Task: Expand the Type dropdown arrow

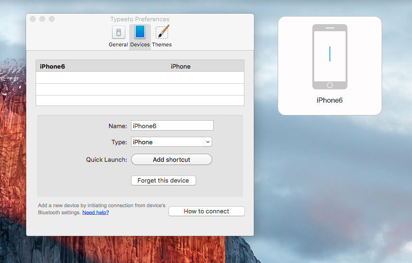Action: [x=208, y=142]
